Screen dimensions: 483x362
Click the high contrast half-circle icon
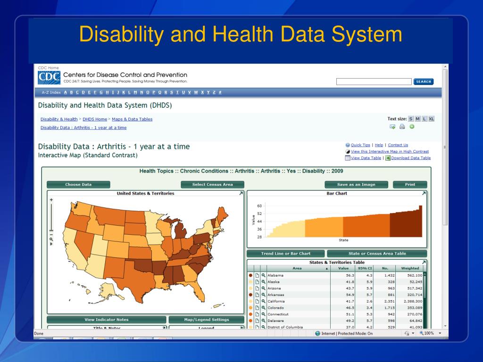pyautogui.click(x=348, y=151)
